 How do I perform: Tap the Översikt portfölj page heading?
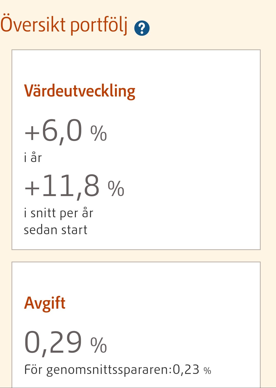64,25
